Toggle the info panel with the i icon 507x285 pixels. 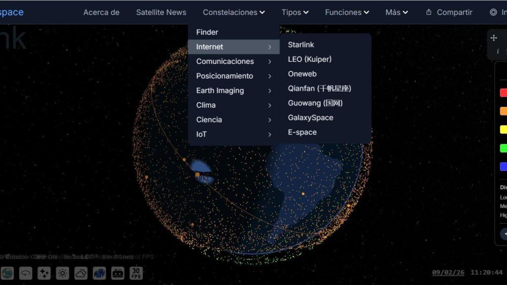tap(497, 50)
